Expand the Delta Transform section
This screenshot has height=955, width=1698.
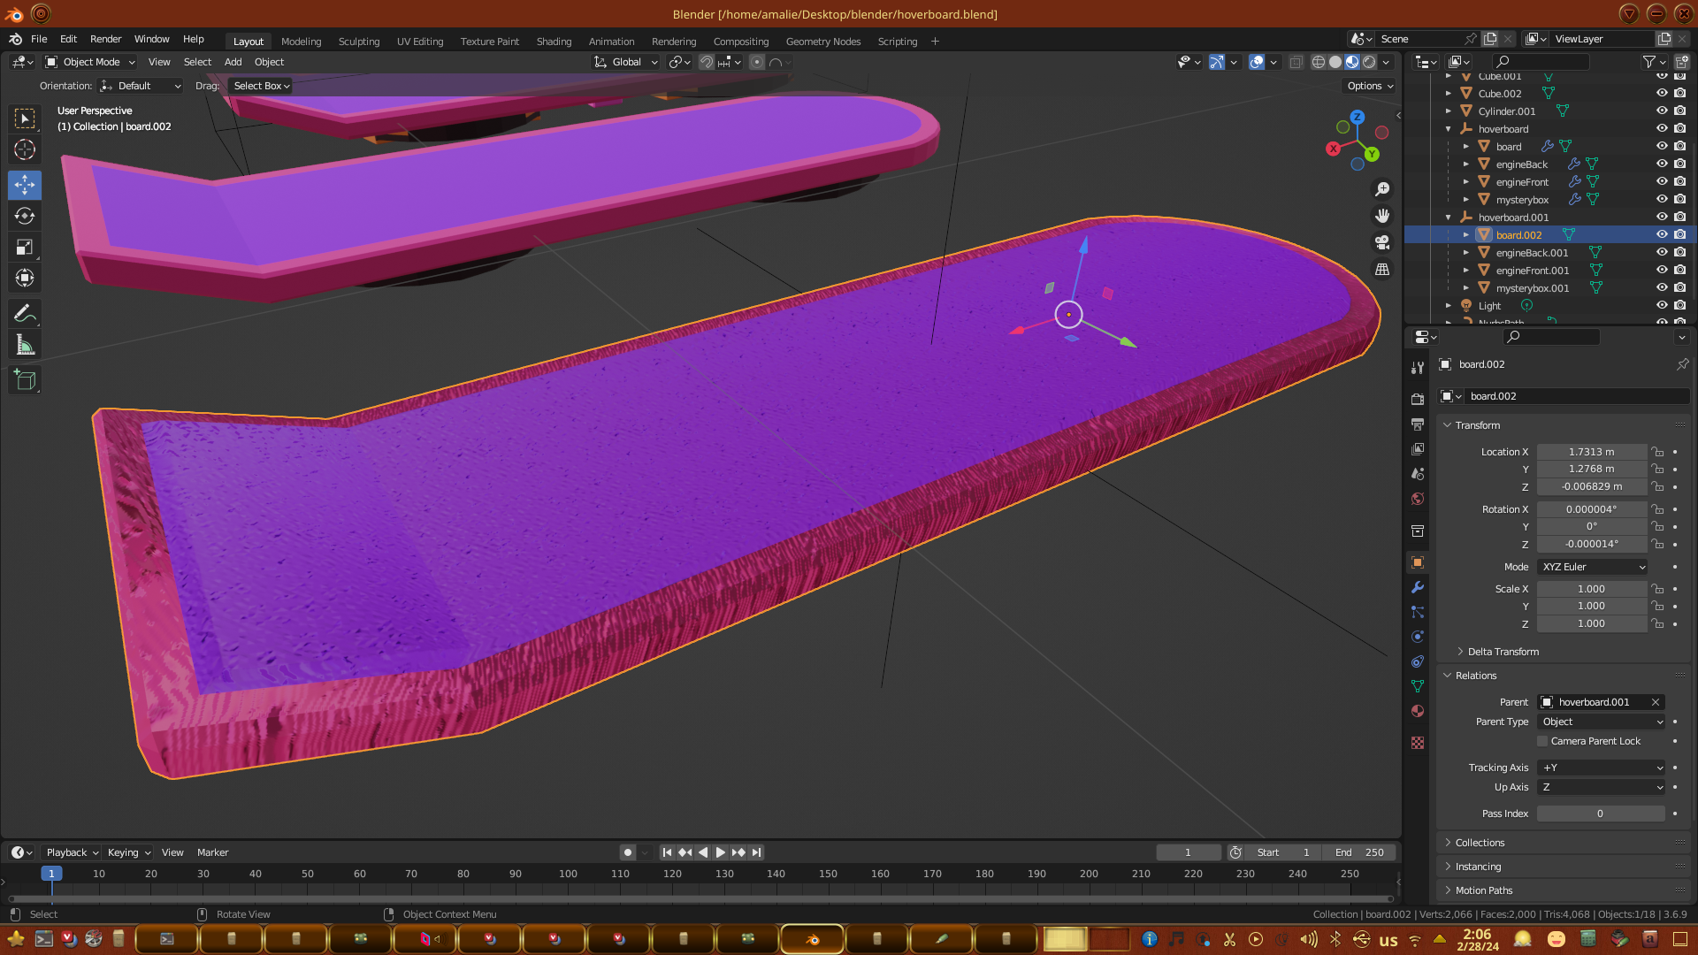coord(1503,652)
